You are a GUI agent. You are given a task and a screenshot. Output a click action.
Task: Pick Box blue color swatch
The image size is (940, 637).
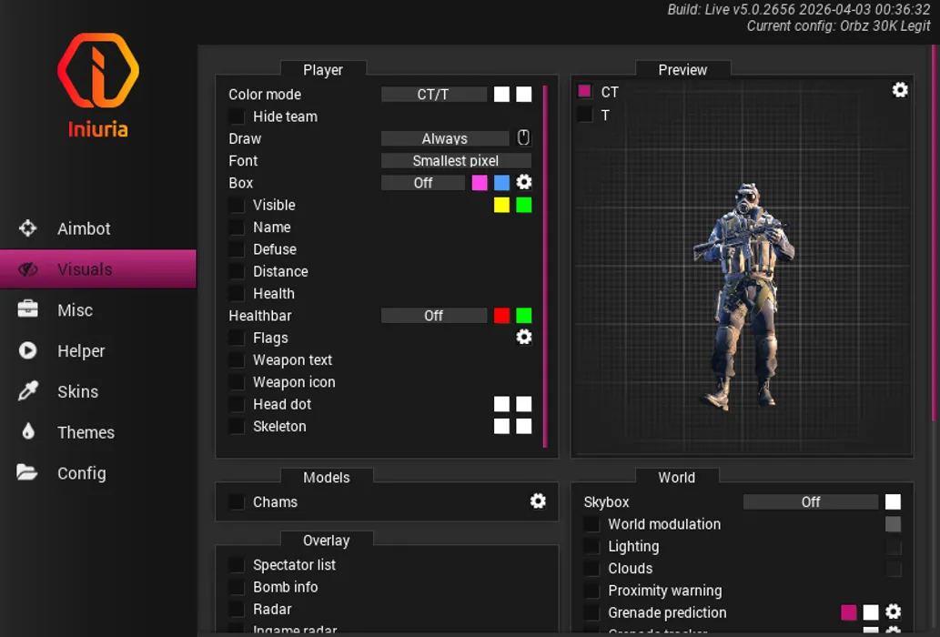(x=501, y=183)
